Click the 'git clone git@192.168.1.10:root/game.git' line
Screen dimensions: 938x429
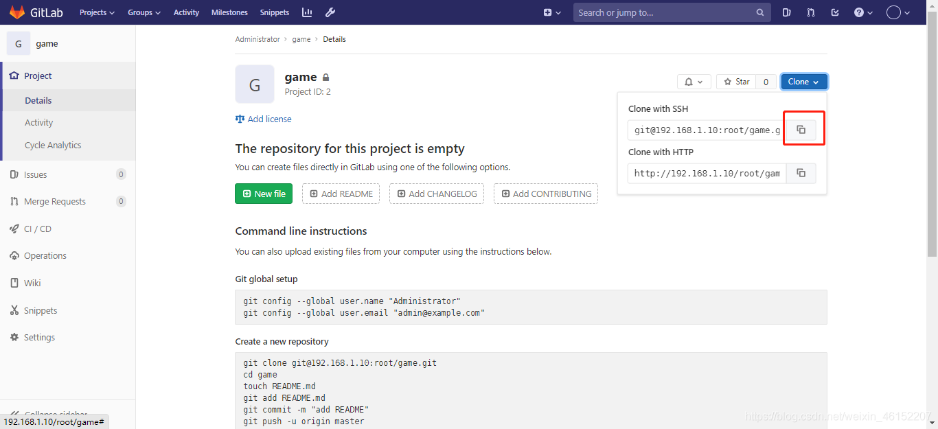(340, 362)
